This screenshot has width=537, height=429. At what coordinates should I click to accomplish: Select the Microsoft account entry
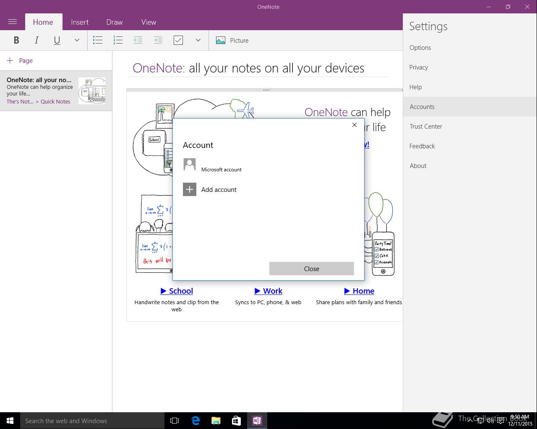268,165
